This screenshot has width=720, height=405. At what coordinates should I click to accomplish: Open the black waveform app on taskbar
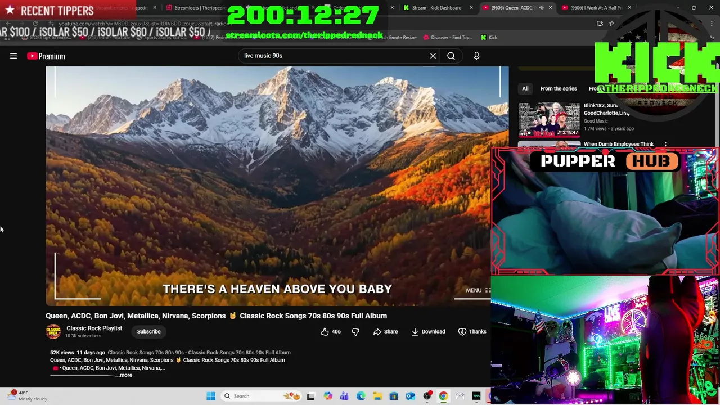click(x=476, y=396)
